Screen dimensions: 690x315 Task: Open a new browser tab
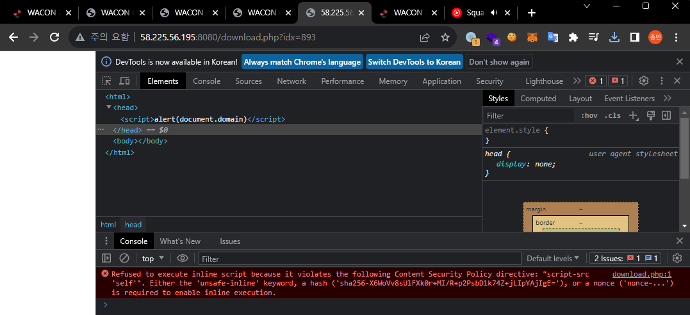tap(532, 13)
